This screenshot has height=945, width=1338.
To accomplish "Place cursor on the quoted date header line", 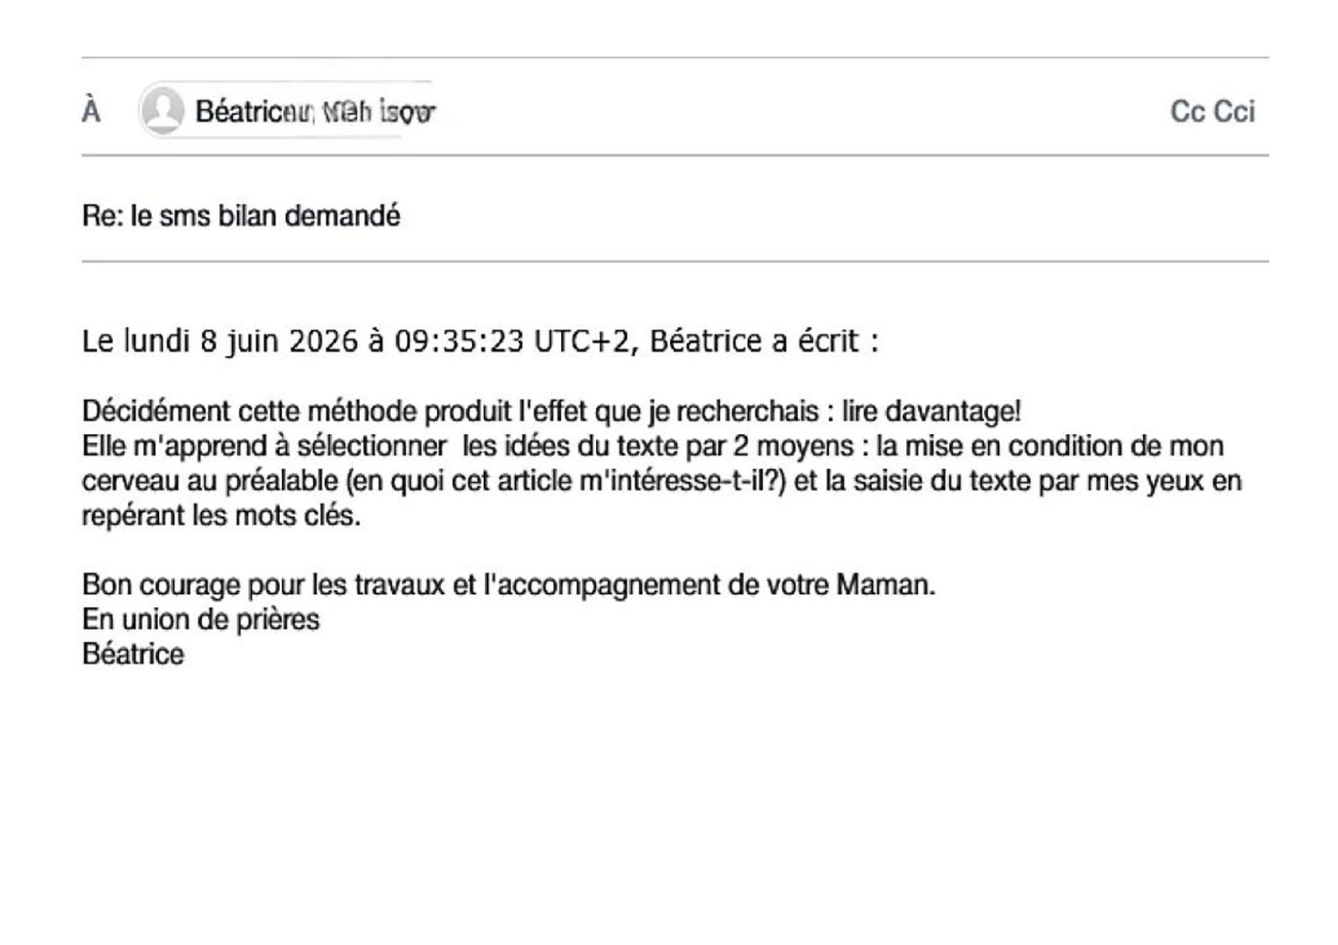I will coord(480,341).
